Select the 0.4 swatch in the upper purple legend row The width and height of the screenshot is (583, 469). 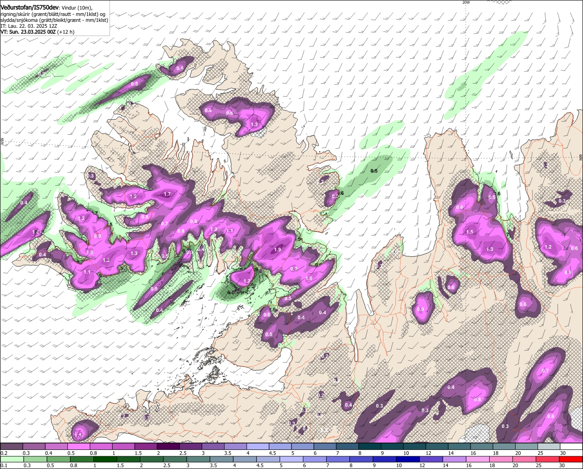[56, 446]
